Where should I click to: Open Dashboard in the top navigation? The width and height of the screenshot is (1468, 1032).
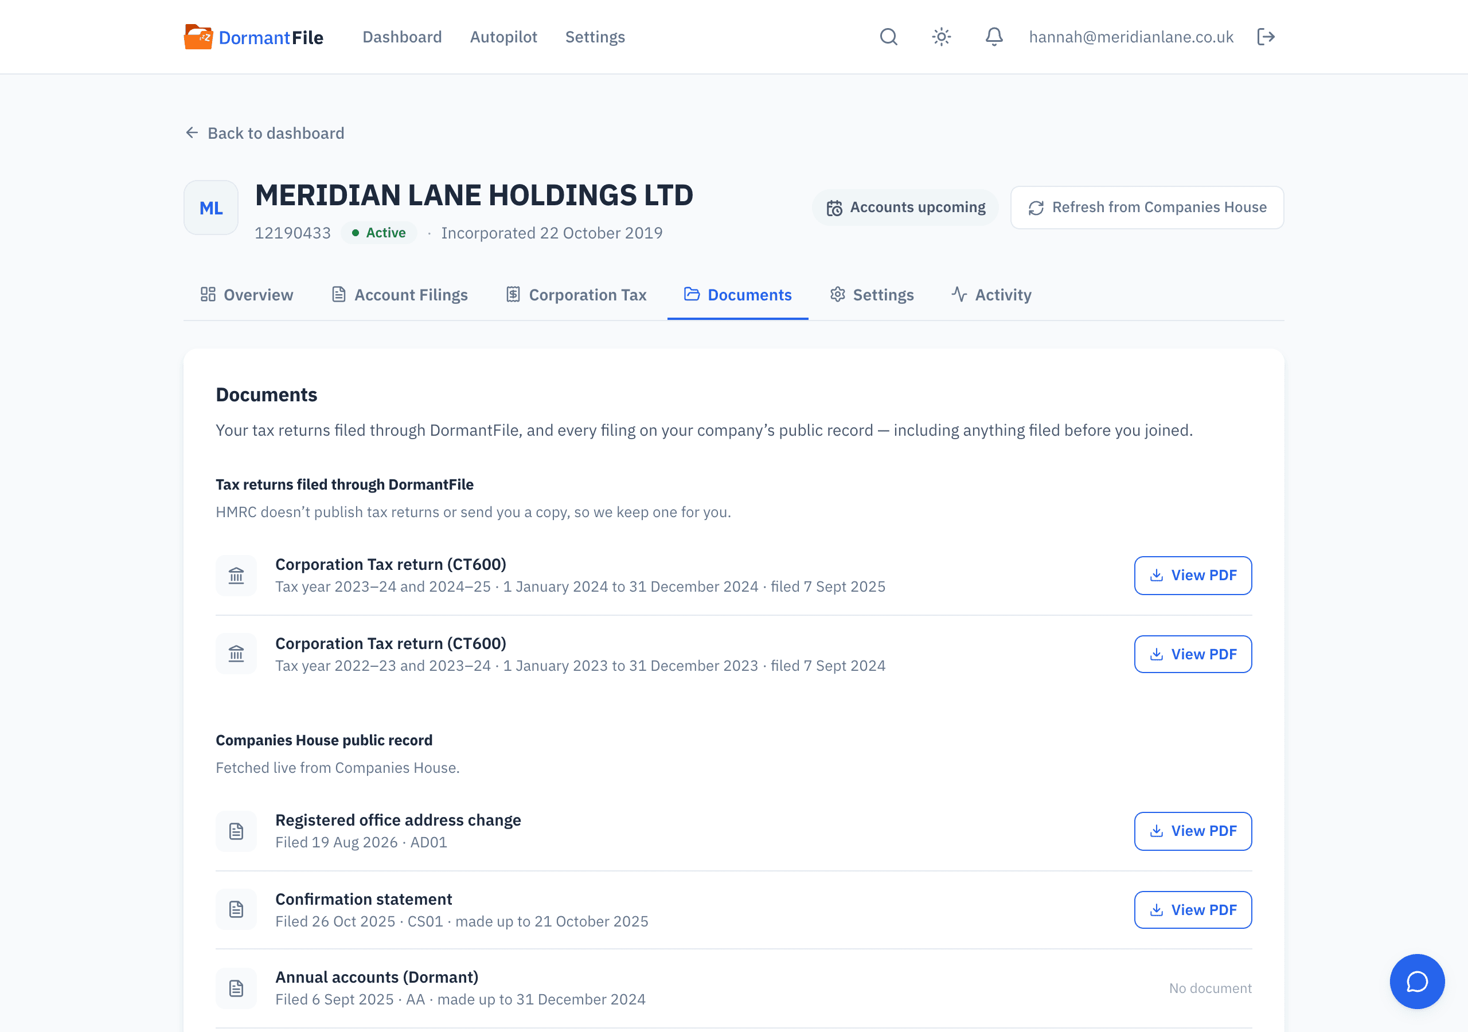pos(402,37)
